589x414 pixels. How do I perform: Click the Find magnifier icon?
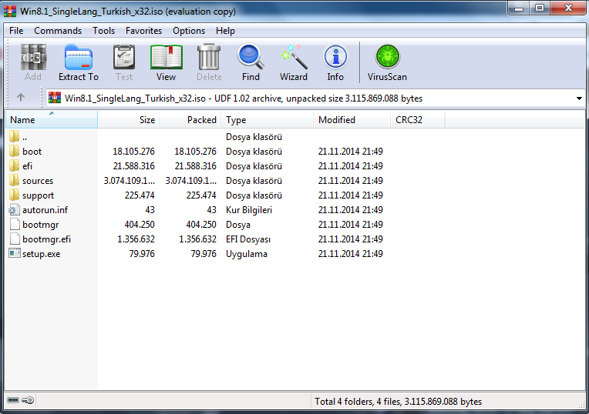pyautogui.click(x=251, y=57)
